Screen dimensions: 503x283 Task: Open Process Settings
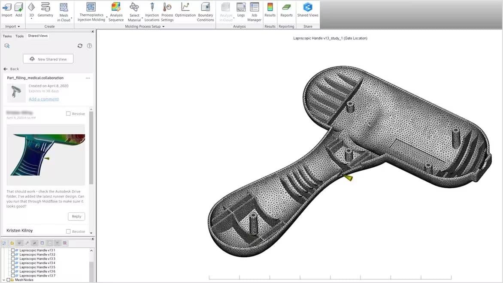(167, 11)
